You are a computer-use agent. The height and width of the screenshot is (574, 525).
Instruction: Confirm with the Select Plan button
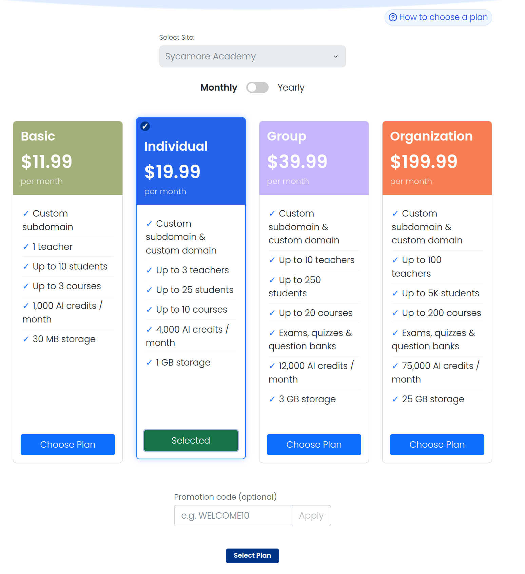click(252, 556)
